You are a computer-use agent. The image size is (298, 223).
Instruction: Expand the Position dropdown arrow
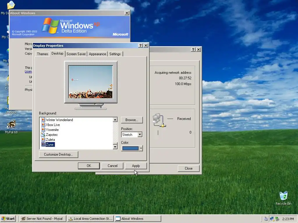pos(140,135)
